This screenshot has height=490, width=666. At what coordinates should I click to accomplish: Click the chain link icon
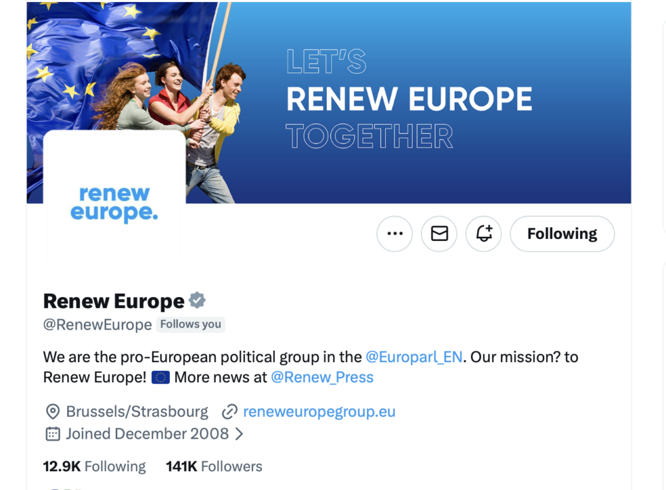pyautogui.click(x=230, y=412)
